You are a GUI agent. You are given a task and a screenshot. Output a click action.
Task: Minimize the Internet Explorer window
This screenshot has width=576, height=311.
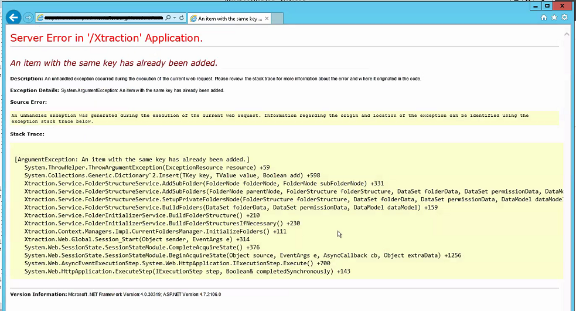tap(535, 6)
